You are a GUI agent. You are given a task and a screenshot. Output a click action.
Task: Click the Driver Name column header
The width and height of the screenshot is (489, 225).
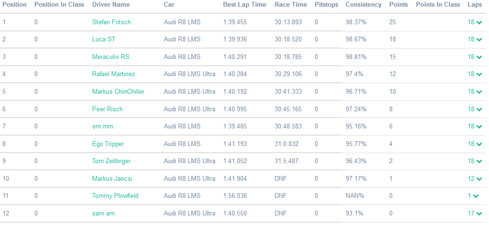pyautogui.click(x=111, y=5)
